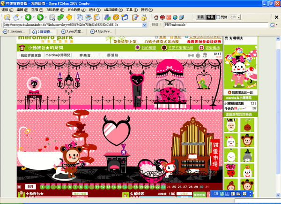The image size is (281, 204).
Task: Open the 說明(H) menu
Action: click(x=147, y=10)
